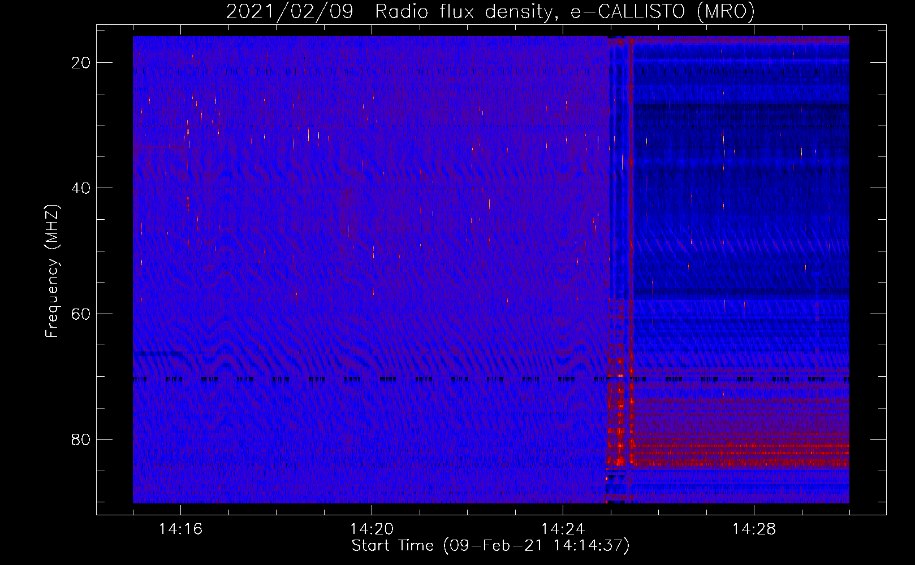Click the 40 frequency tick label
The image size is (915, 565).
81,188
